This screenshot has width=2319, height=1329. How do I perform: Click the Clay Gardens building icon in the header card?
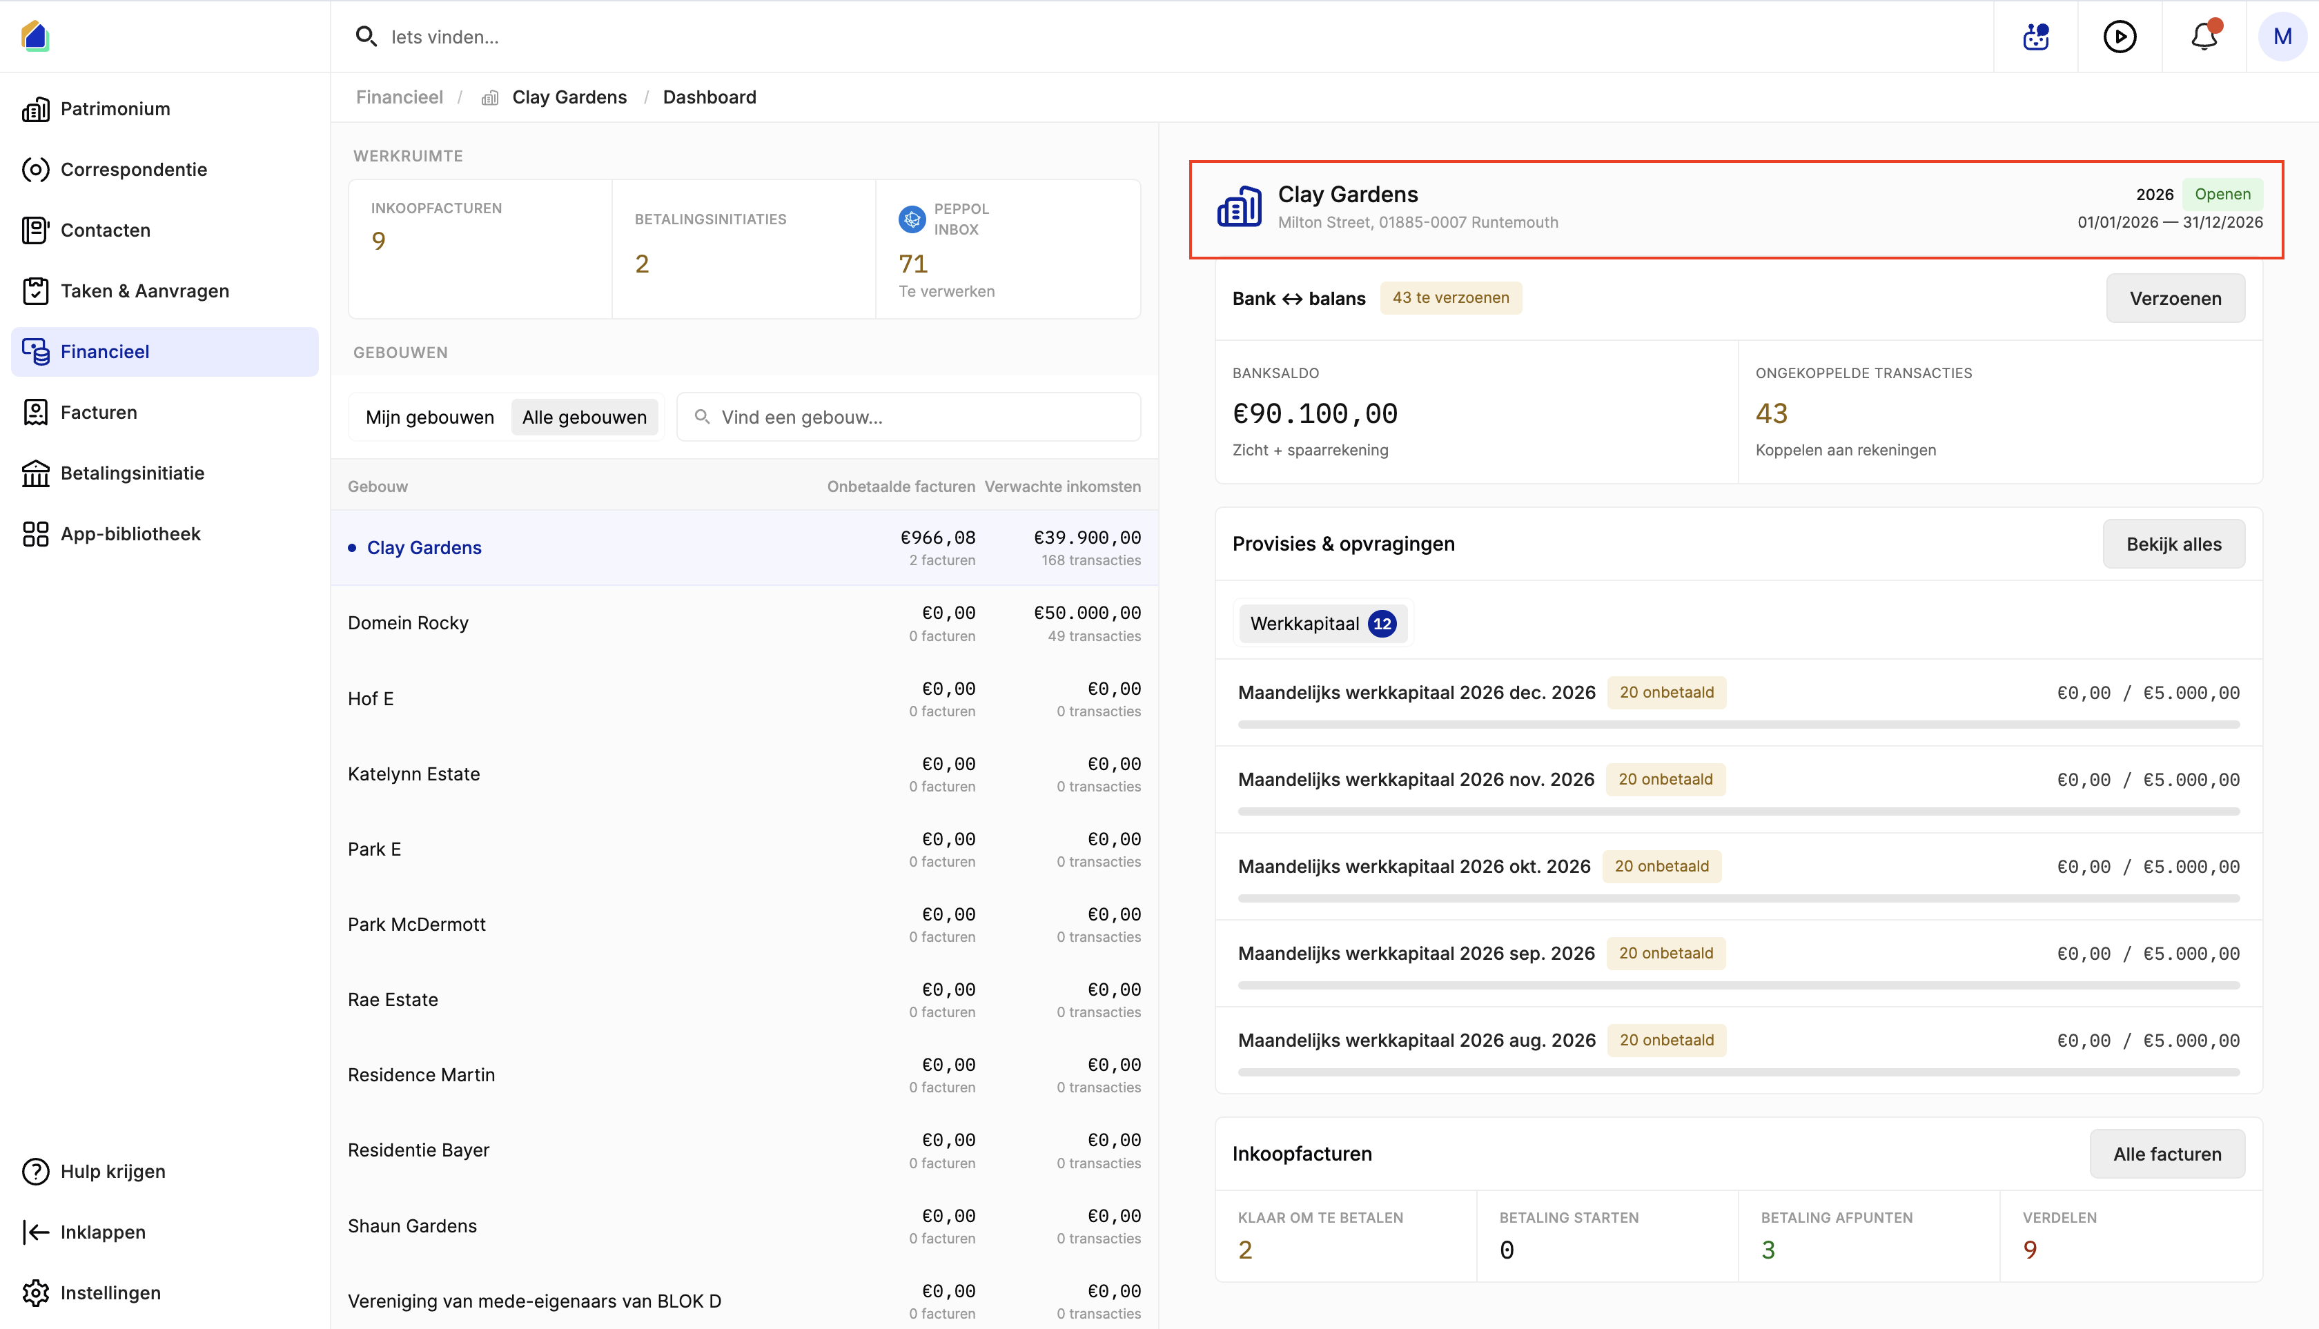coord(1240,207)
